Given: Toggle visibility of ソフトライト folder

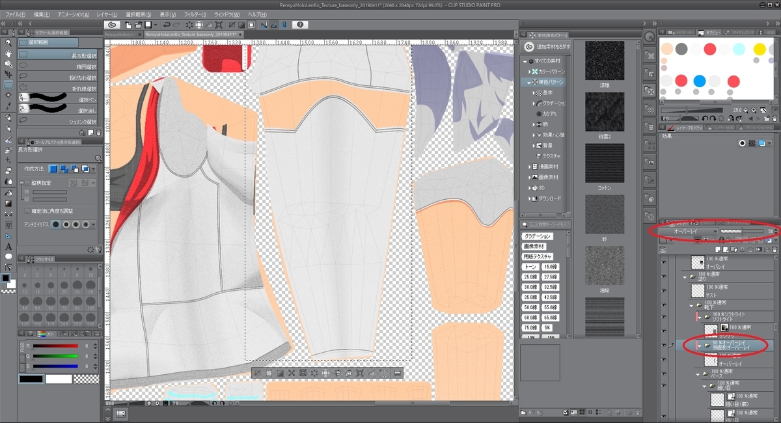Looking at the screenshot, I should tap(664, 317).
